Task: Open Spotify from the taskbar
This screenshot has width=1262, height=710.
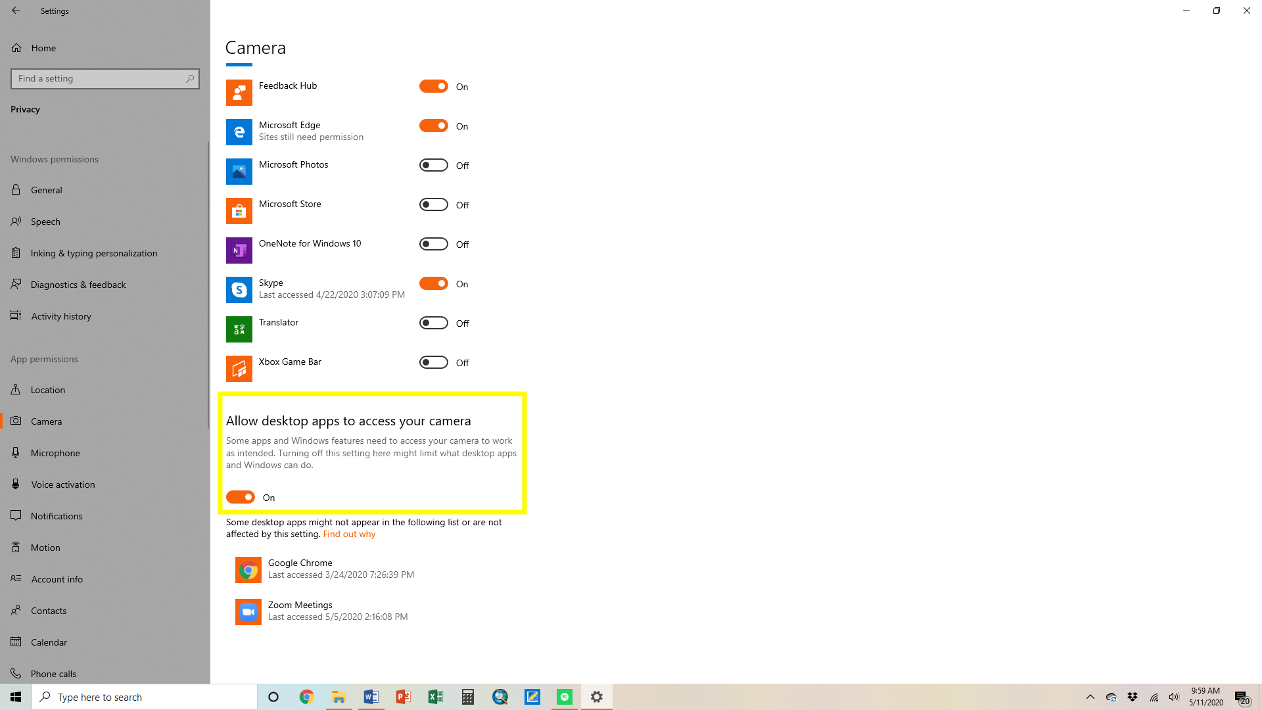Action: click(x=565, y=697)
